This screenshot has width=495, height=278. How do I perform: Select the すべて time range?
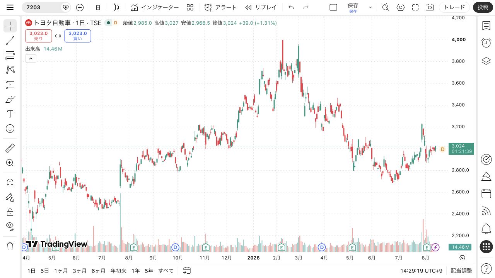pyautogui.click(x=166, y=271)
